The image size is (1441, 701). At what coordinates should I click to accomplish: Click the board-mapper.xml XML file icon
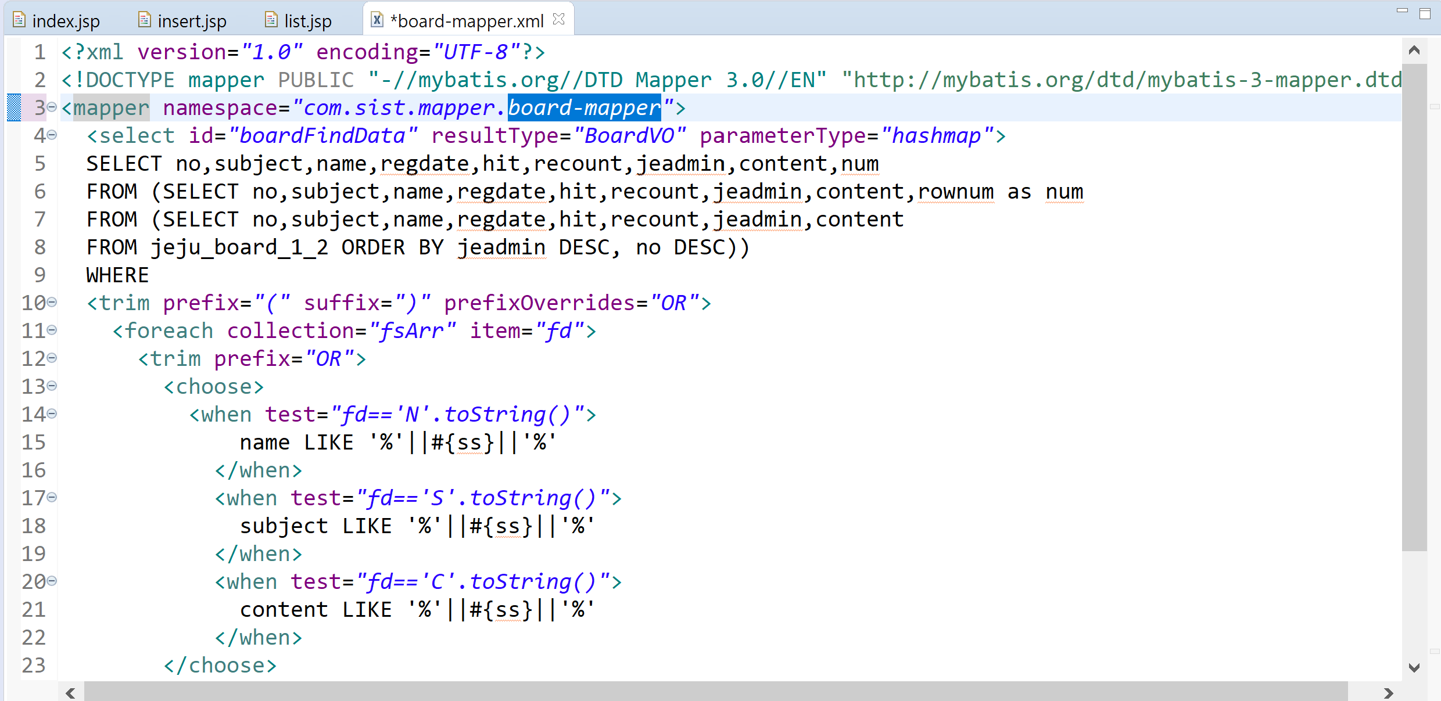(x=377, y=20)
